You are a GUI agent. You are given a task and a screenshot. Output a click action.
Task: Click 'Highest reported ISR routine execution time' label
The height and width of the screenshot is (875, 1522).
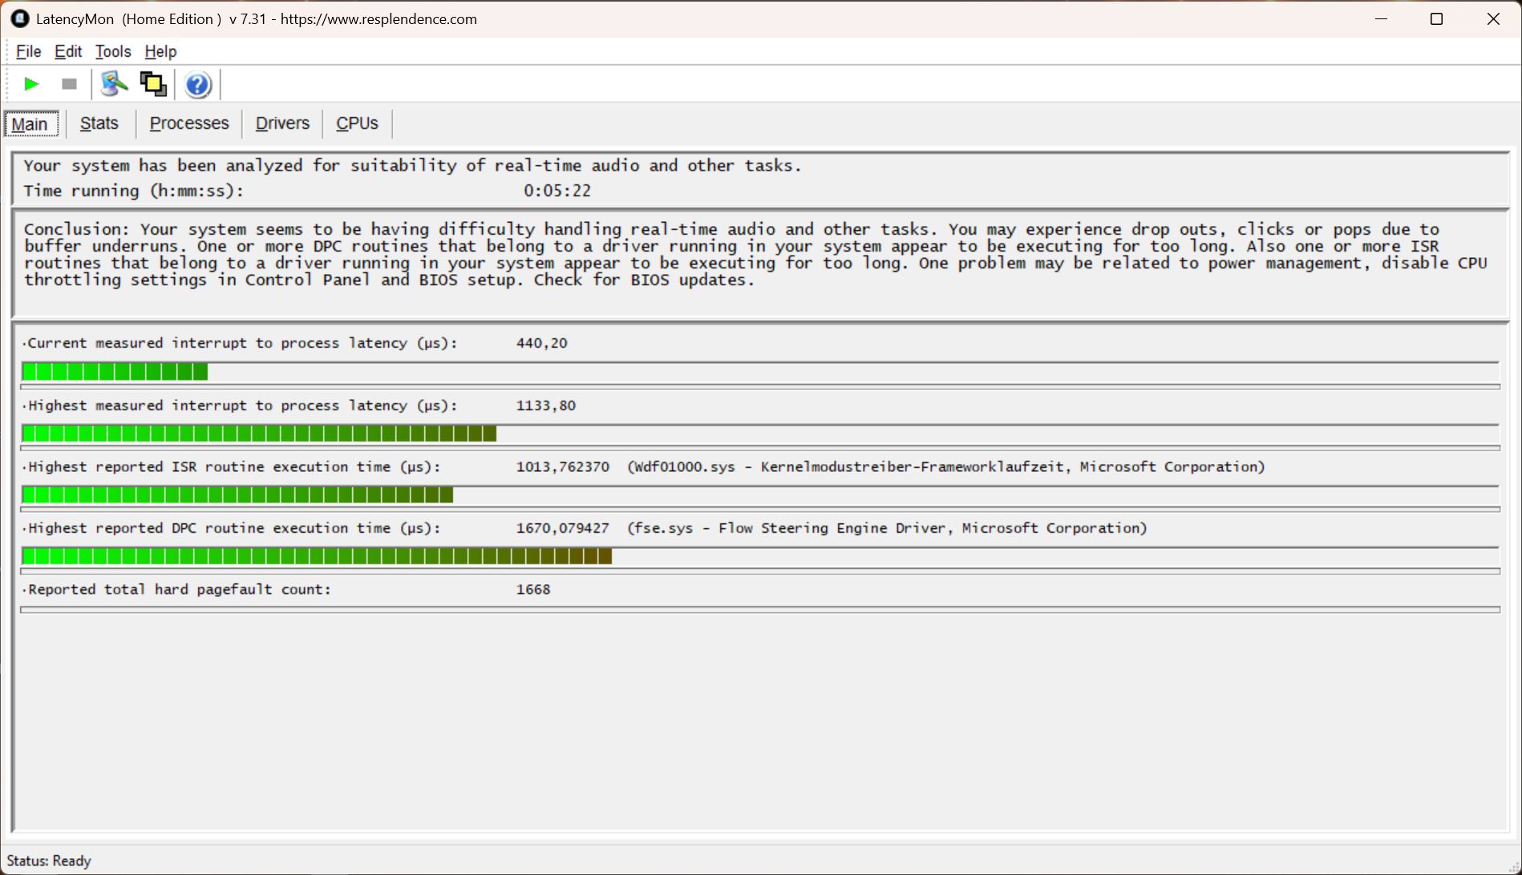[x=234, y=467]
